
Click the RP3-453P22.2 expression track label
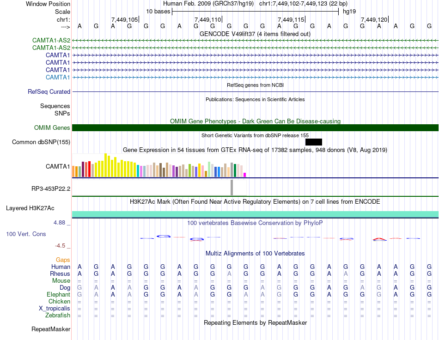point(51,188)
